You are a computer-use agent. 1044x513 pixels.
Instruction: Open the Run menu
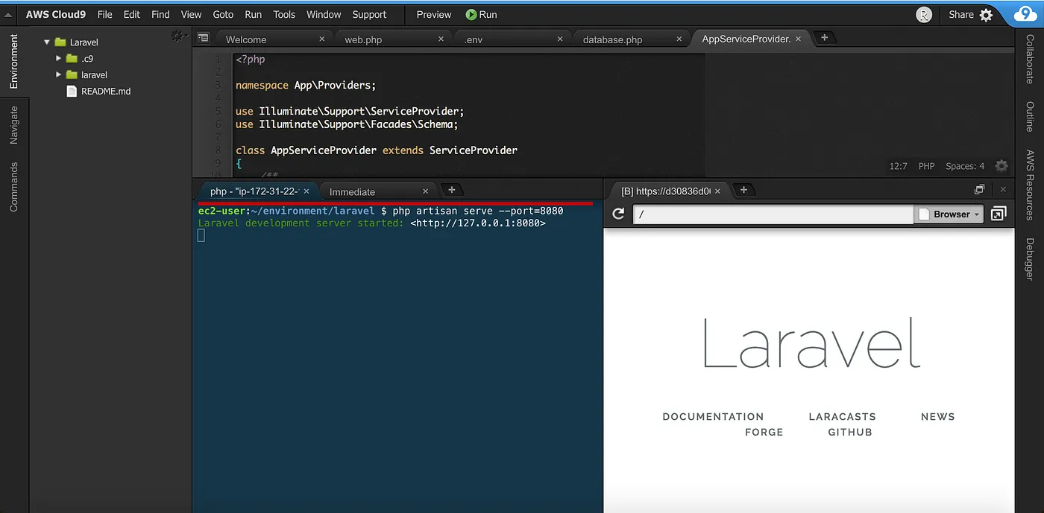(x=254, y=15)
